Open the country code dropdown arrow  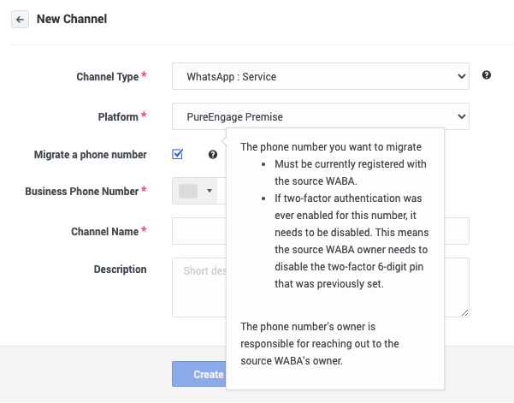210,192
